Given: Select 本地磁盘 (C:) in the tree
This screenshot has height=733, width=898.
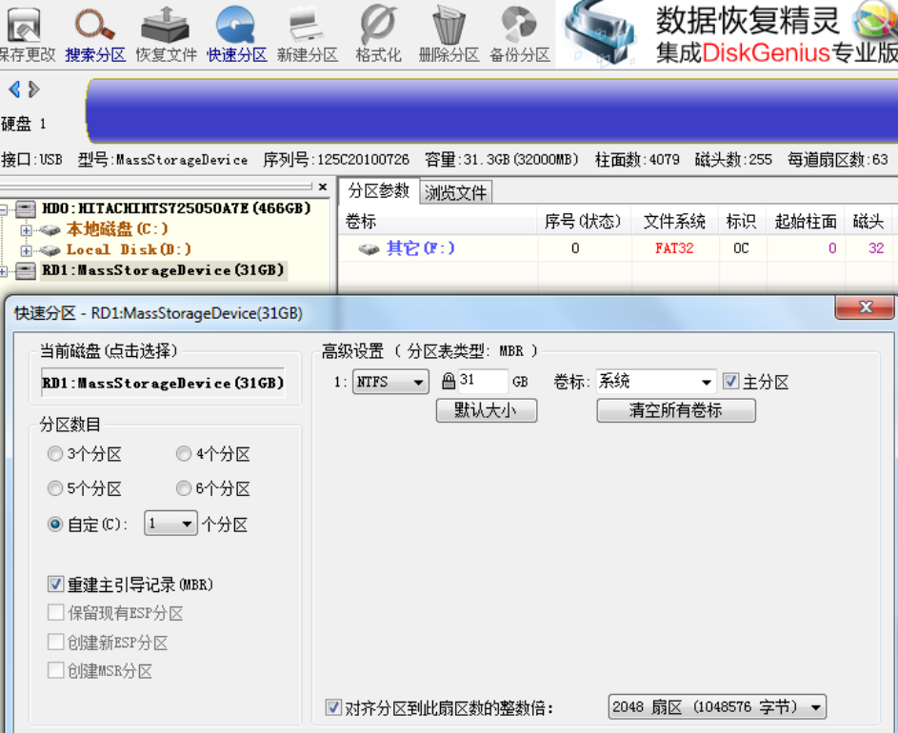Looking at the screenshot, I should point(117,229).
